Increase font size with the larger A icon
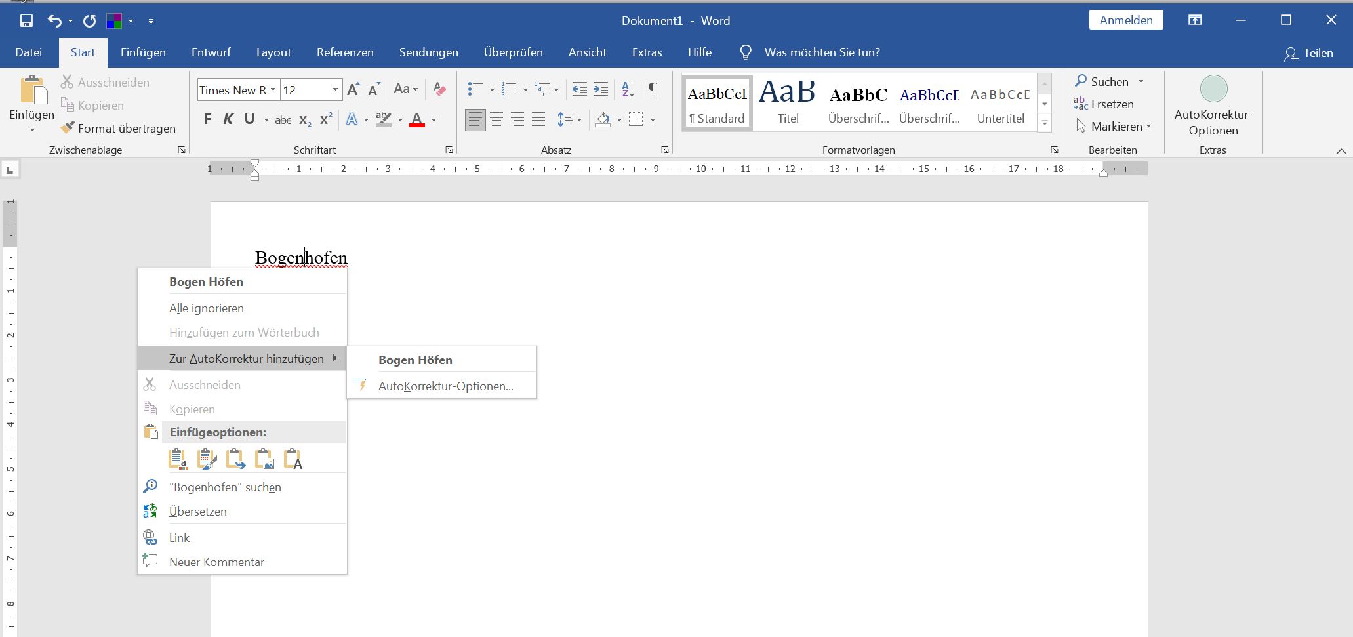The height and width of the screenshot is (637, 1353). [353, 89]
